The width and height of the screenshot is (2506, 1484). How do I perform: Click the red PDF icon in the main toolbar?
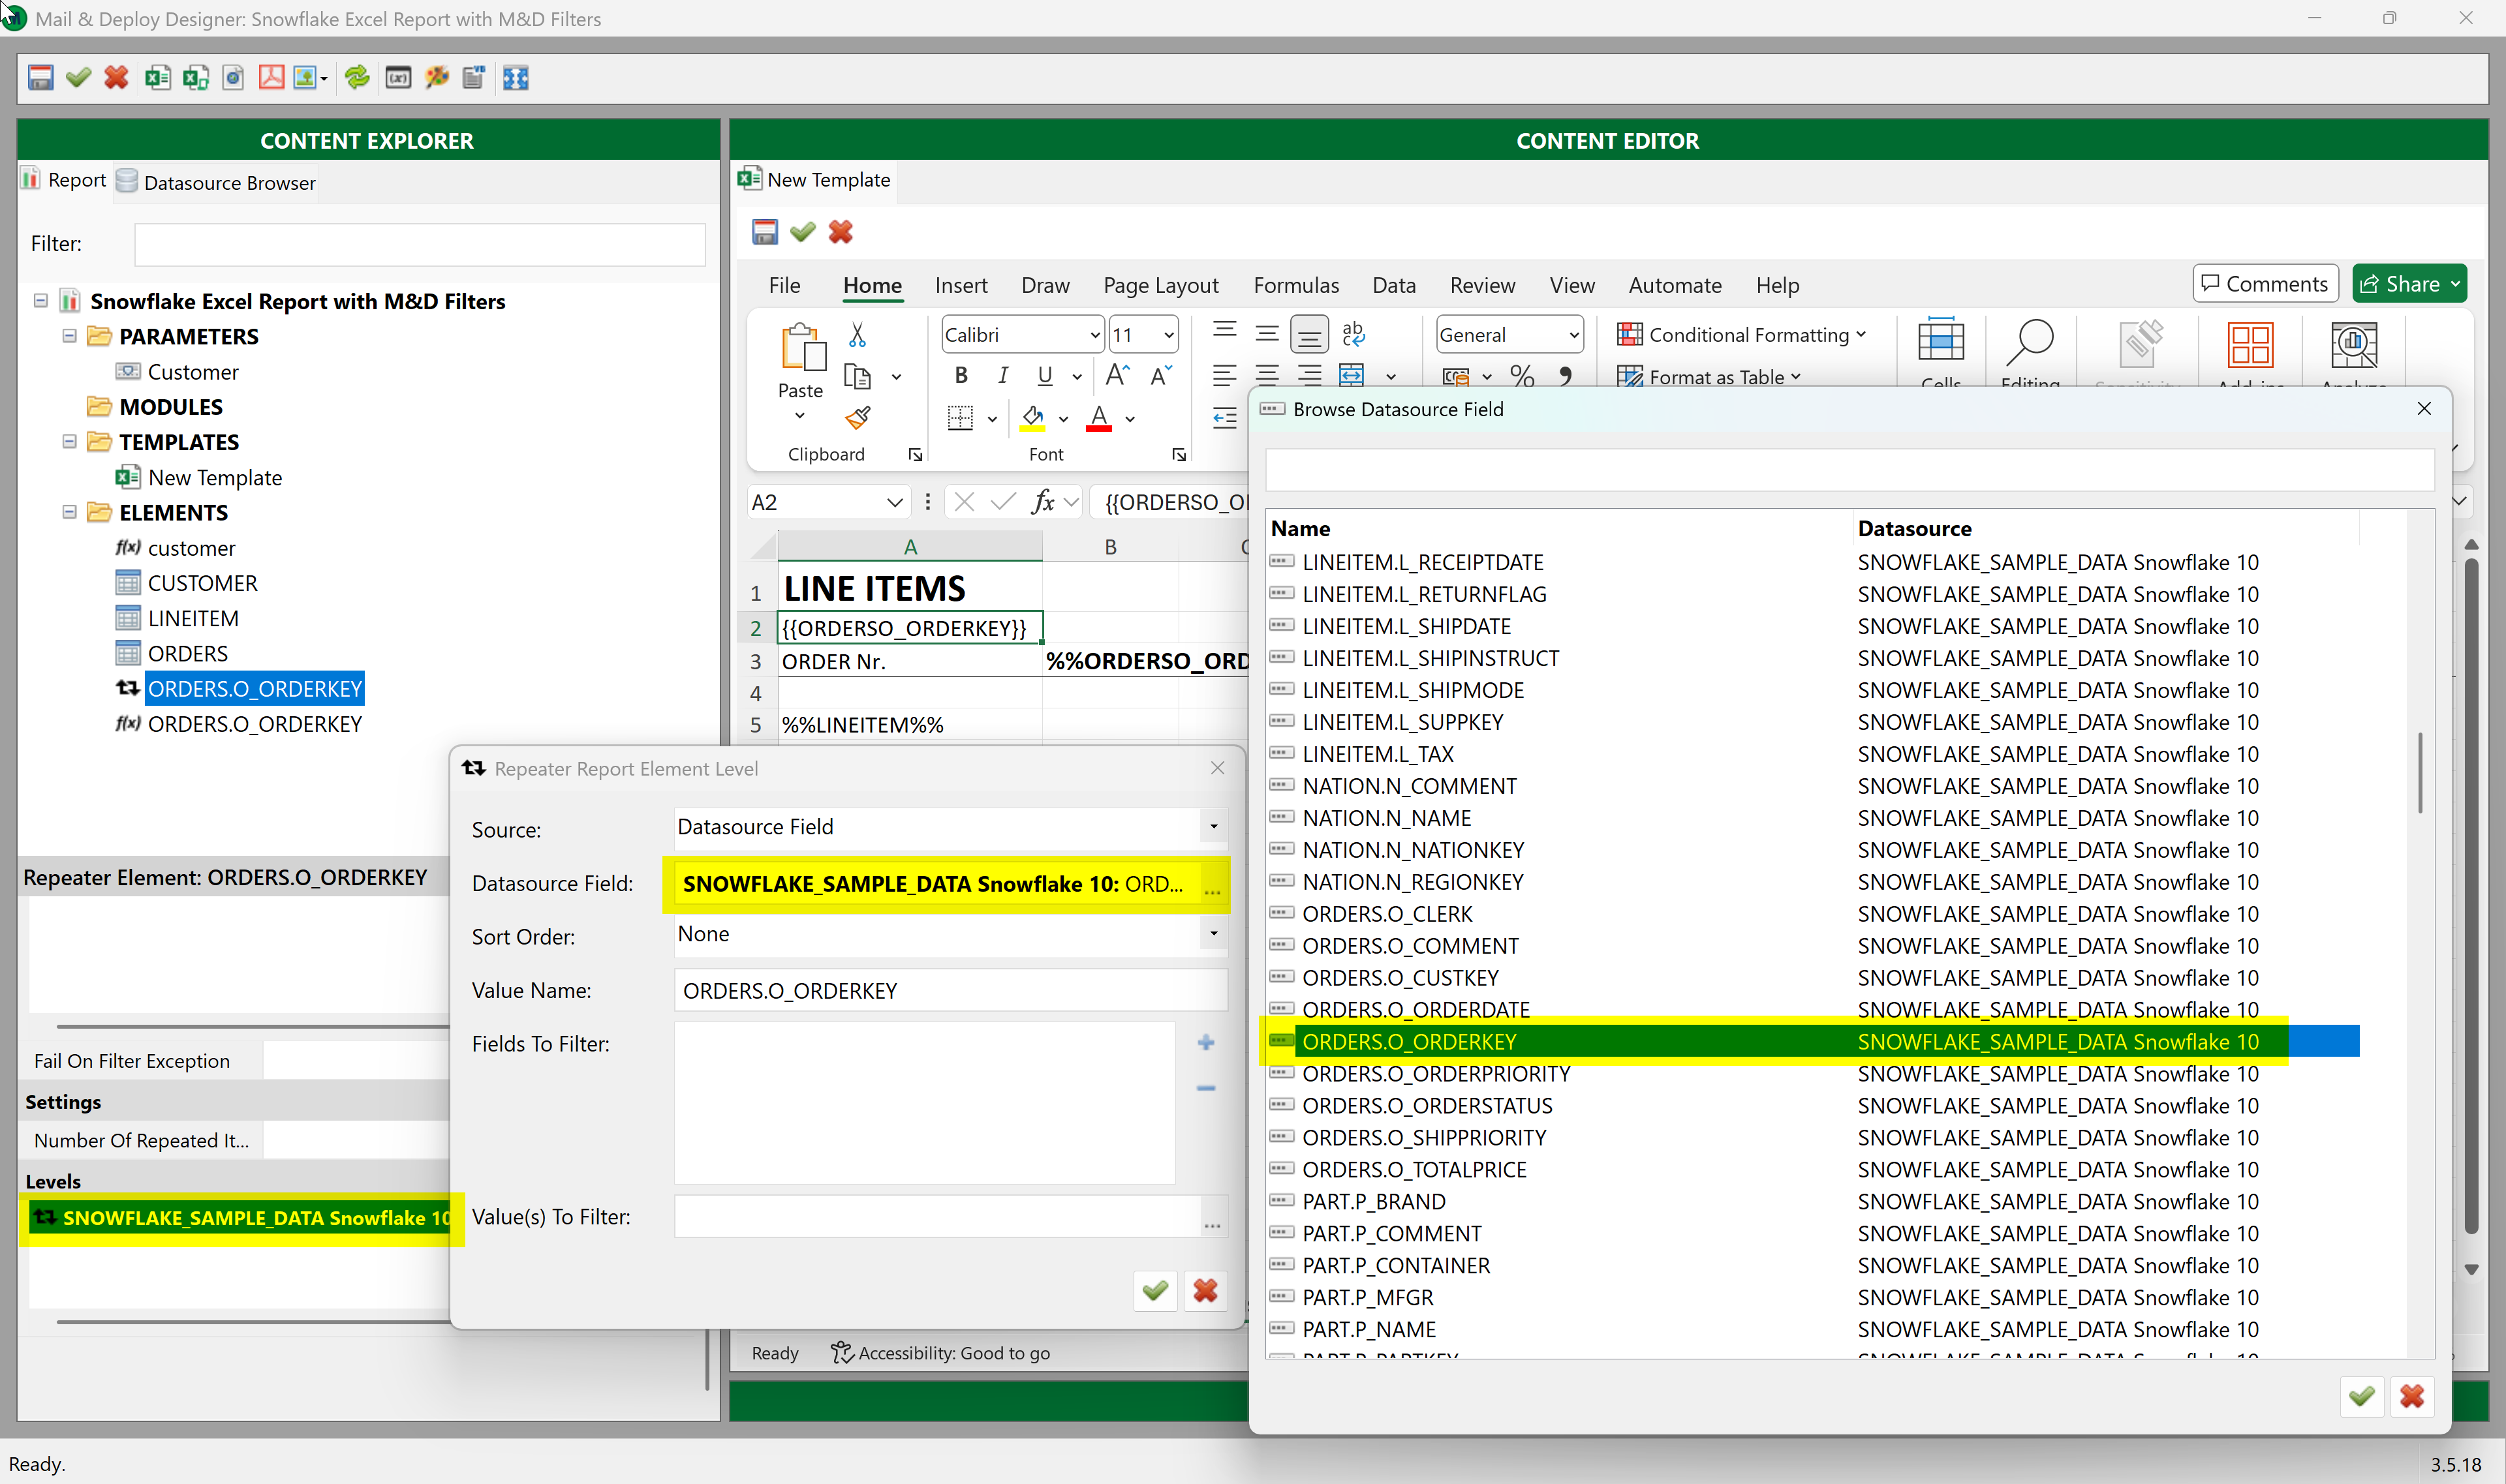[x=271, y=78]
